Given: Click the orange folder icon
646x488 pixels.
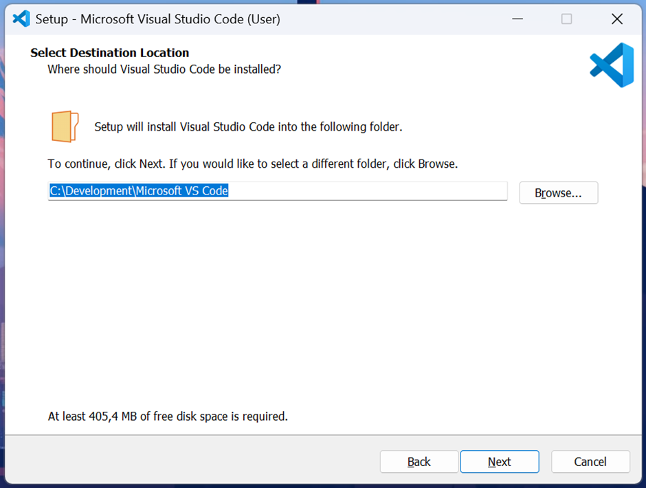Looking at the screenshot, I should (65, 126).
